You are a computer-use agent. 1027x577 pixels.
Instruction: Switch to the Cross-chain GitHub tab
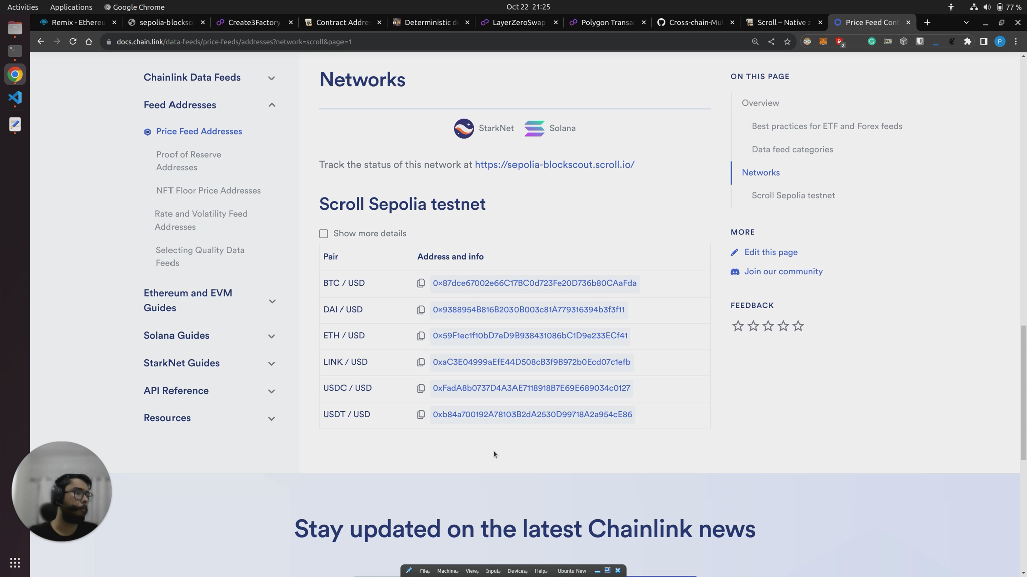click(x=696, y=22)
